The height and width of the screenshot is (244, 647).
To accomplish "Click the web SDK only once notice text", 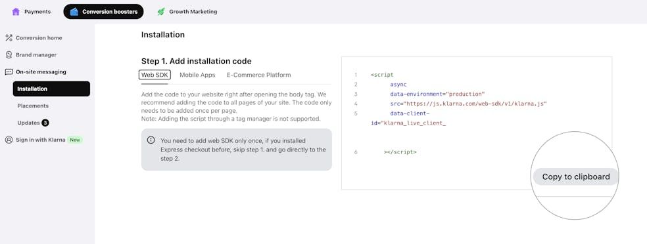I will (243, 150).
